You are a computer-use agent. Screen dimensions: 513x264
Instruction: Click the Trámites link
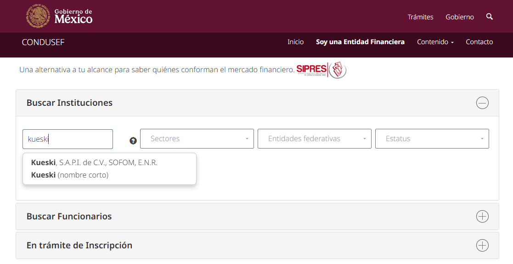pos(420,17)
